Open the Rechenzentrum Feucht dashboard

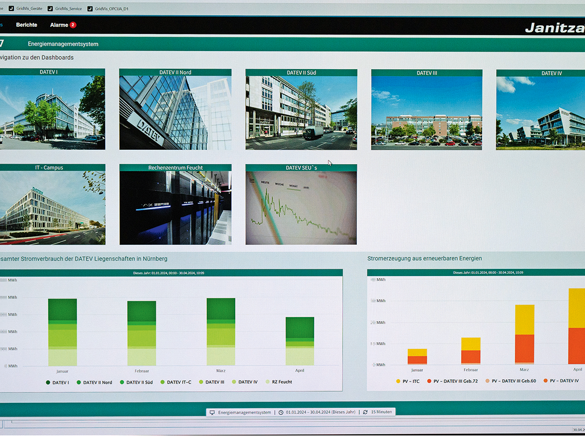tap(175, 205)
